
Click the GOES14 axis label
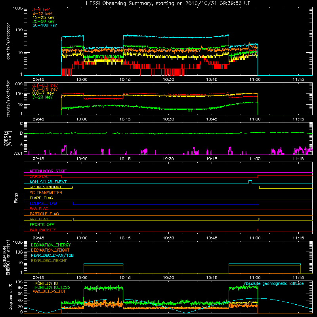pos(8,138)
